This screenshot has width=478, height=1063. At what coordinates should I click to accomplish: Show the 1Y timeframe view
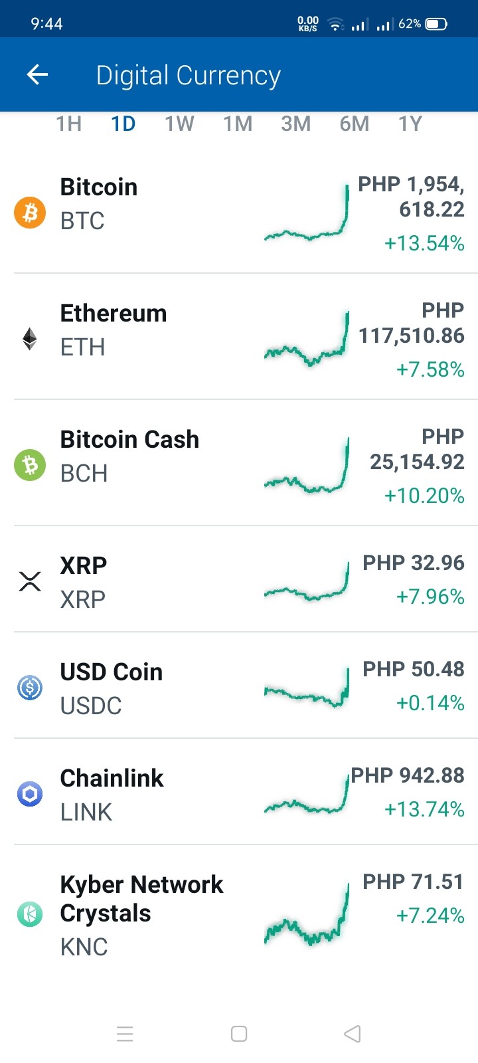(x=410, y=124)
